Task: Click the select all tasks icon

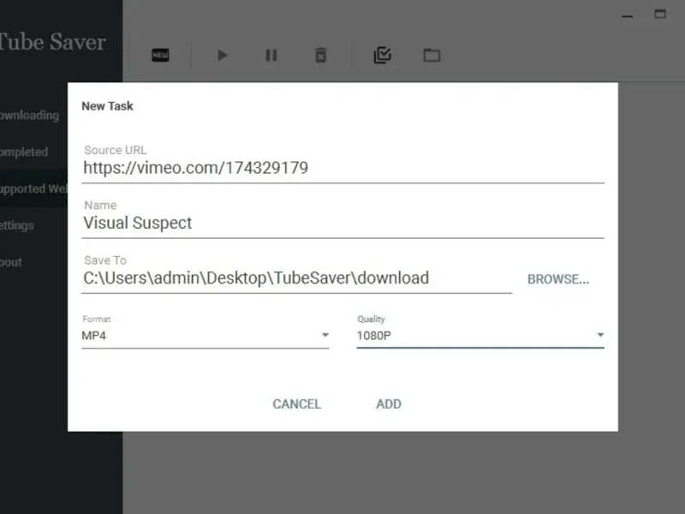Action: point(382,56)
